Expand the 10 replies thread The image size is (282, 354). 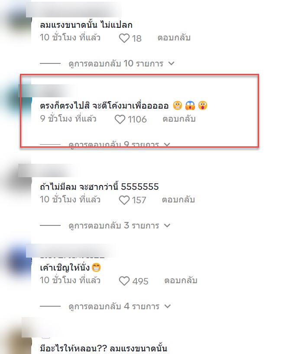[x=121, y=63]
